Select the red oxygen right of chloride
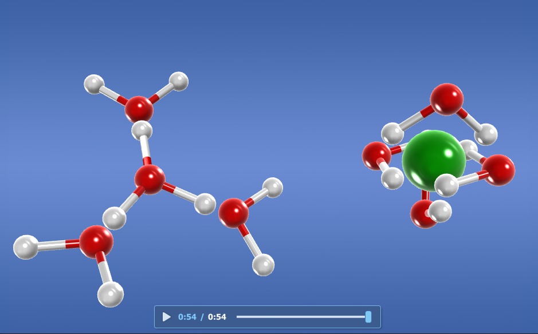Viewport: 538px width, 334px height. (501, 169)
